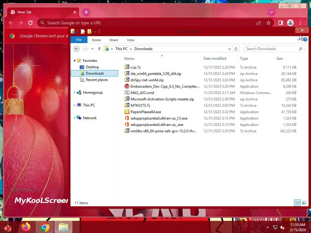This screenshot has width=311, height=233.
Task: Click the muted volume tray icon
Action: 282,227
